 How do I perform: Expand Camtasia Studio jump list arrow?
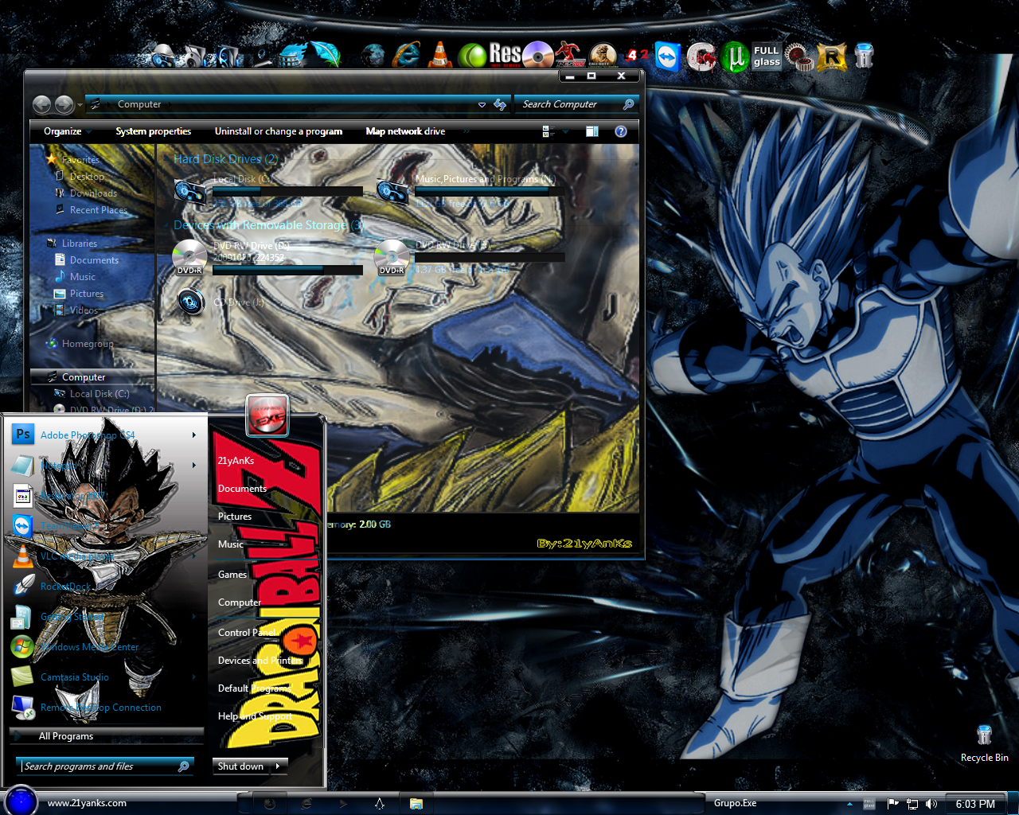pyautogui.click(x=193, y=677)
